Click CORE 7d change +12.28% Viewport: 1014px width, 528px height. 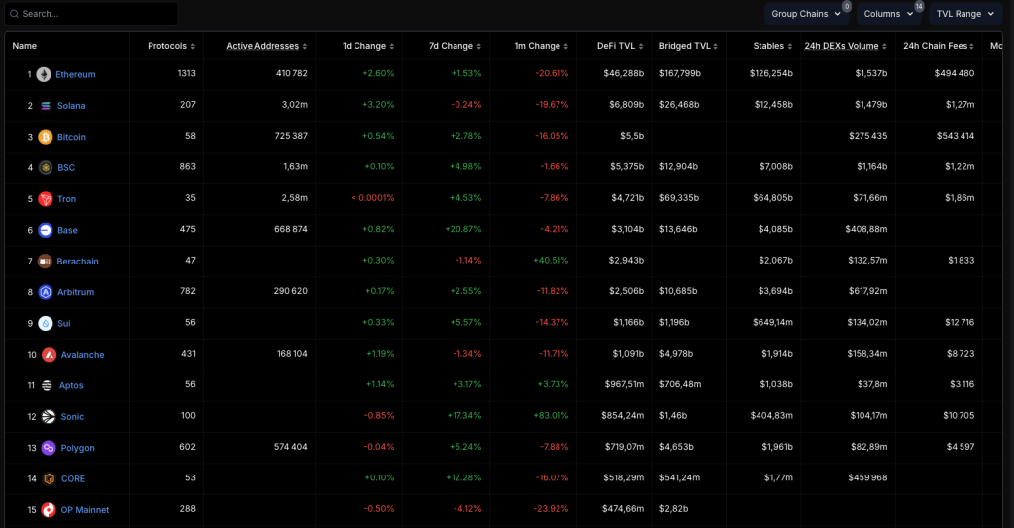click(x=463, y=477)
